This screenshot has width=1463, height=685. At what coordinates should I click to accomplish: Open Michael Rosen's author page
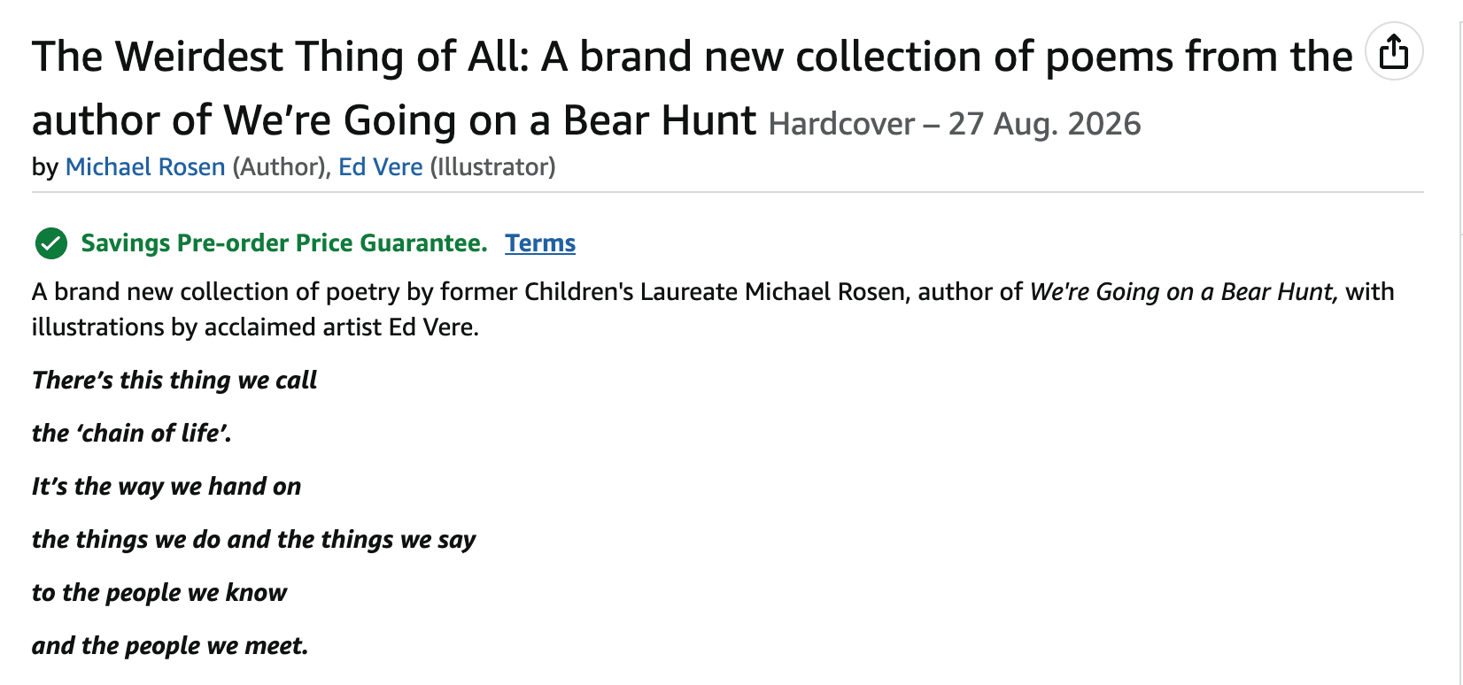point(145,167)
